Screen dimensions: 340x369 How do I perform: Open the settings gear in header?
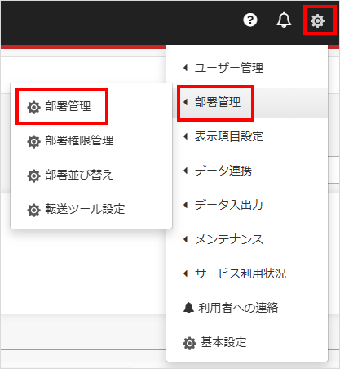pos(317,20)
